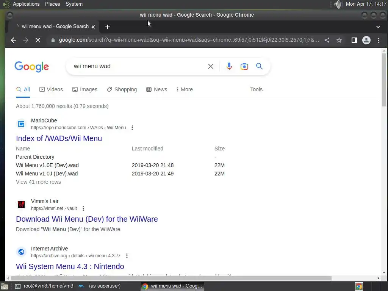Click Wii Menu v1.0E (Dev).wad row text

(47, 165)
